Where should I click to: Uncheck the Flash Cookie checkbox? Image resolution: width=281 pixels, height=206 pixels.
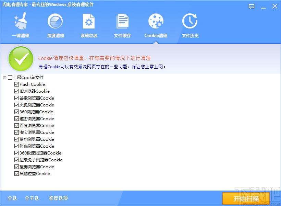point(16,84)
